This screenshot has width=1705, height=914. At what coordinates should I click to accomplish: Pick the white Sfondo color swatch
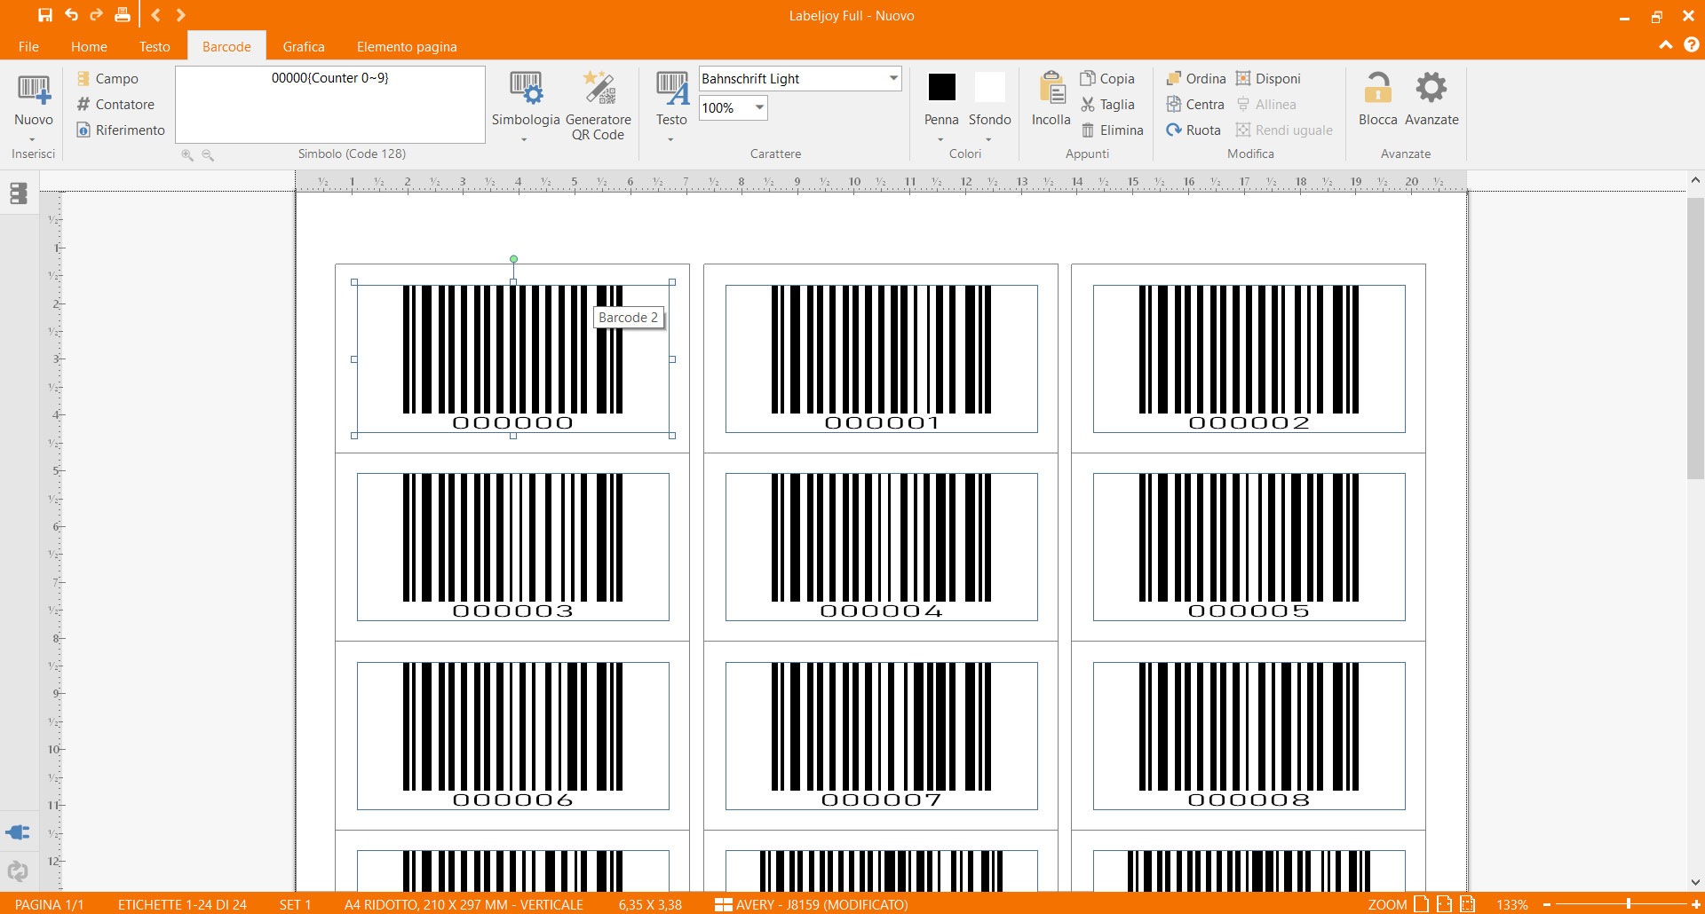[x=989, y=87]
